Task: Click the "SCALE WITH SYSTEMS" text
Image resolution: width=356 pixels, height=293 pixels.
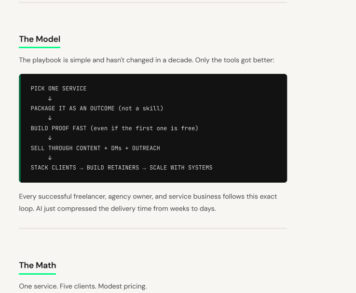Action: (x=181, y=168)
